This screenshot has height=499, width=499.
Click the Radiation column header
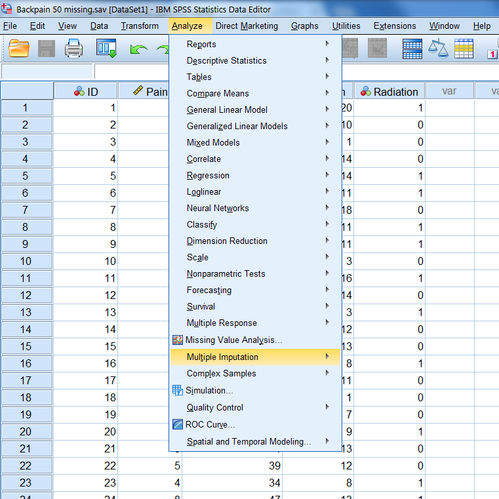point(389,92)
